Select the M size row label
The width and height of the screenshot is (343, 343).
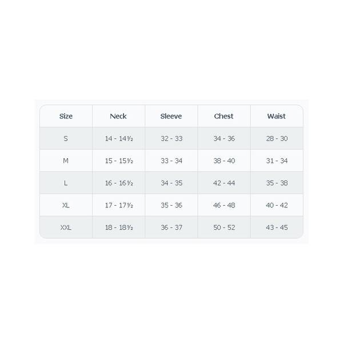tap(66, 161)
